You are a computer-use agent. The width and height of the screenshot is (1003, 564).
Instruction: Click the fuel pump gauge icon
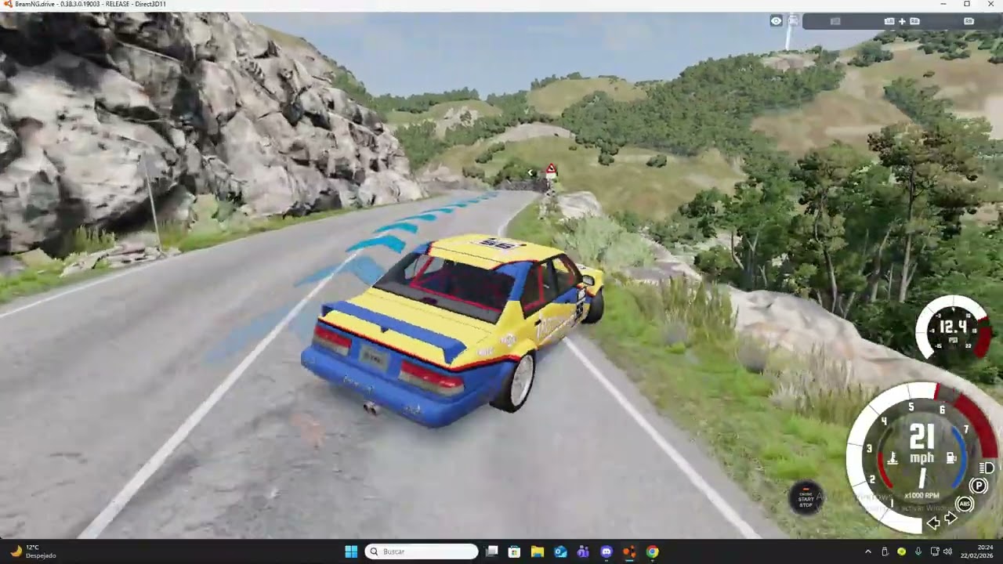950,457
